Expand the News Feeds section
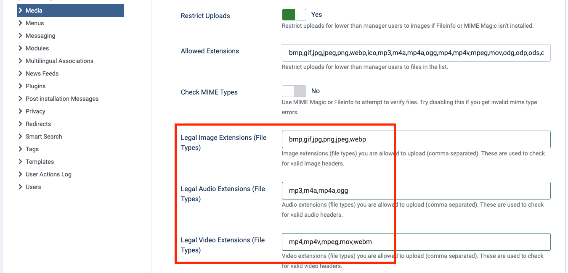568x273 pixels. 42,73
